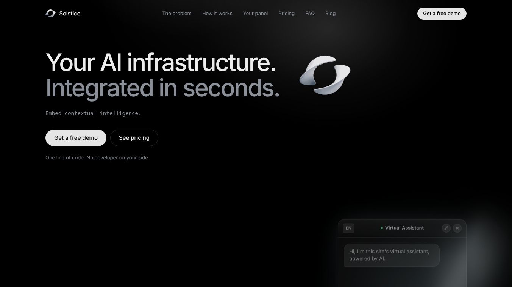The height and width of the screenshot is (287, 512).
Task: Click the assistant greeting message bubble
Action: pos(392,255)
